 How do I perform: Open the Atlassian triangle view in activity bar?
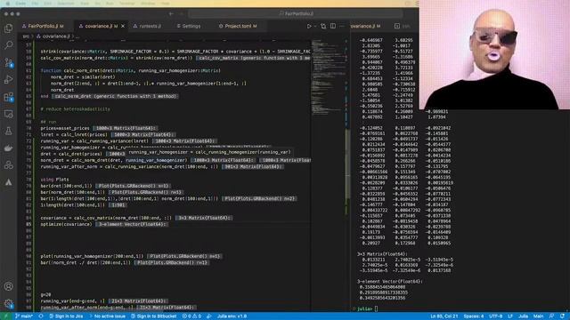tap(8, 182)
